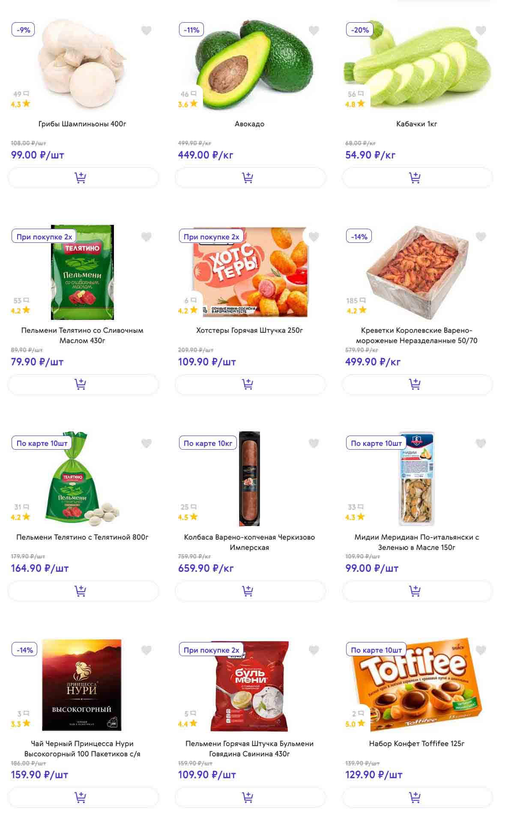514x818 pixels.
Task: Click the При покупке 2х badge on Бульмени
Action: point(211,650)
